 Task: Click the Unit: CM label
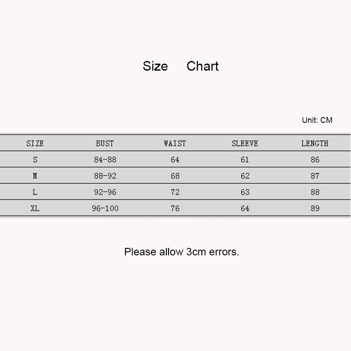pyautogui.click(x=317, y=120)
